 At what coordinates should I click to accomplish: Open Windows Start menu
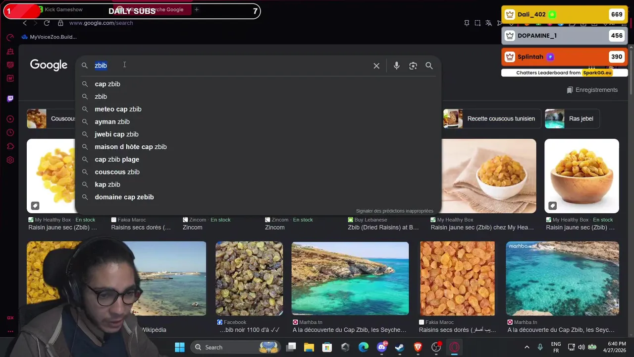[x=180, y=347]
